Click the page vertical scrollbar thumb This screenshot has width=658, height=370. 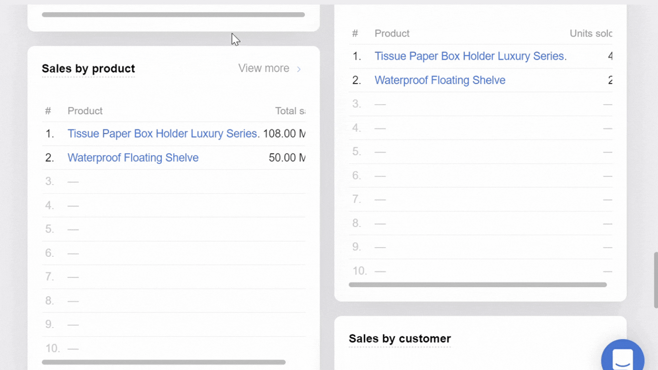coord(656,280)
